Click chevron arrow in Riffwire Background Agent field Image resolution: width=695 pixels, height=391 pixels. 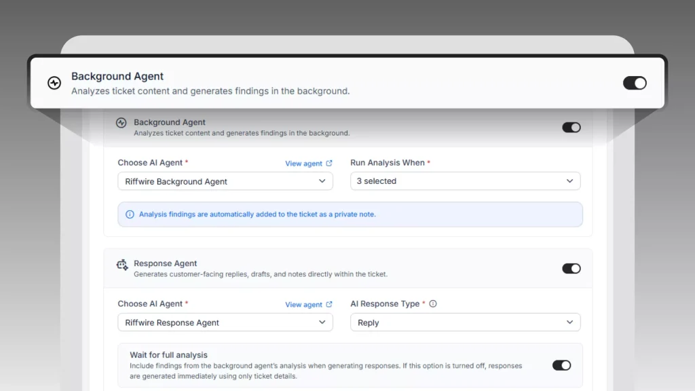322,181
